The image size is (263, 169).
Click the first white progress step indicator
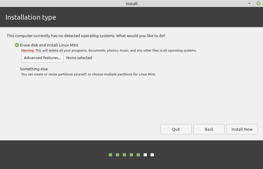[x=145, y=155]
